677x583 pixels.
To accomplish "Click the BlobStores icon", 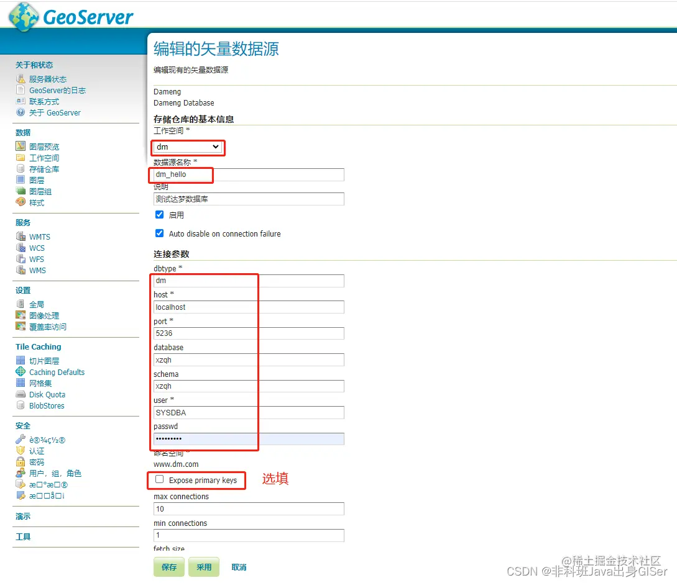I will point(21,405).
